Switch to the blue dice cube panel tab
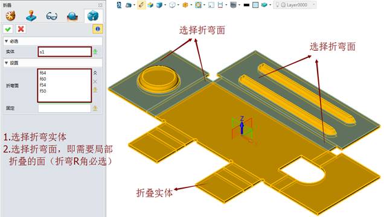Screen dimensions: 384x217 pos(93,16)
